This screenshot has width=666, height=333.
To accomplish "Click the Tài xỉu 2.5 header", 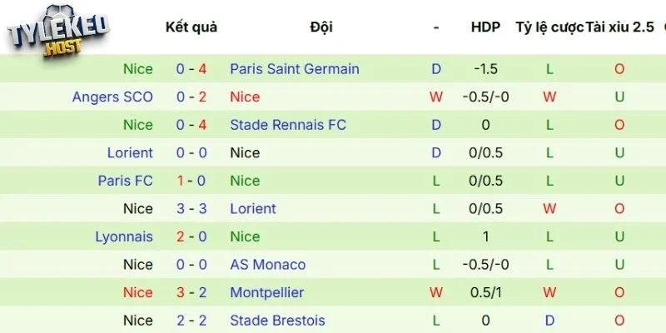I will tap(619, 27).
